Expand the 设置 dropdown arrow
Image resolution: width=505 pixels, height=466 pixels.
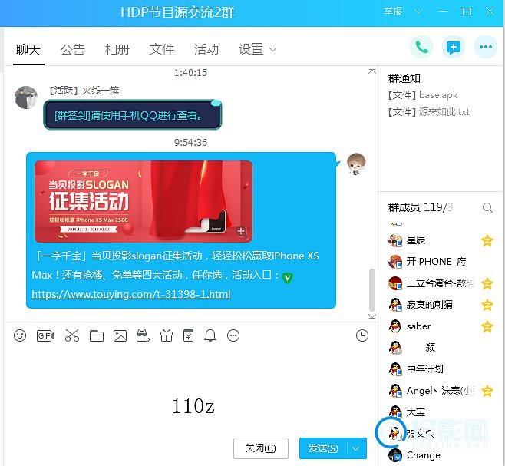tap(272, 50)
